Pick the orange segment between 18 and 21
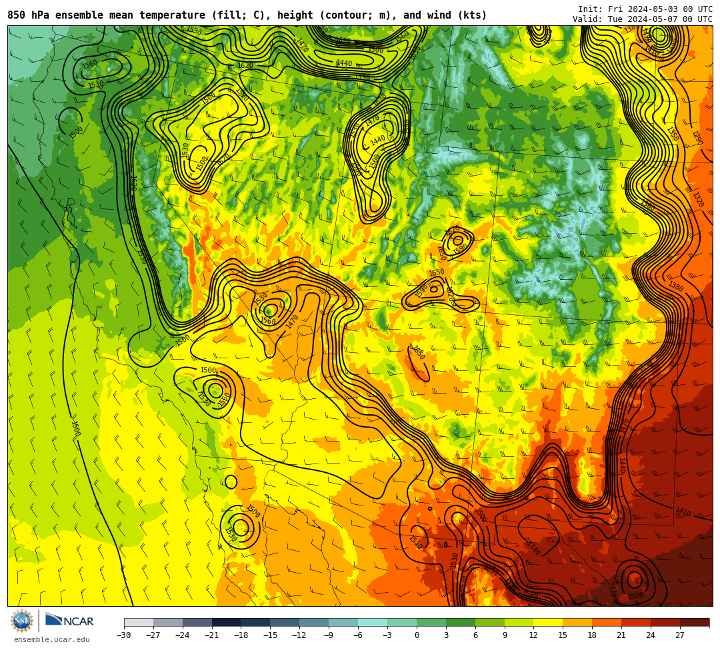Viewport: 720px width, 648px height. point(607,622)
